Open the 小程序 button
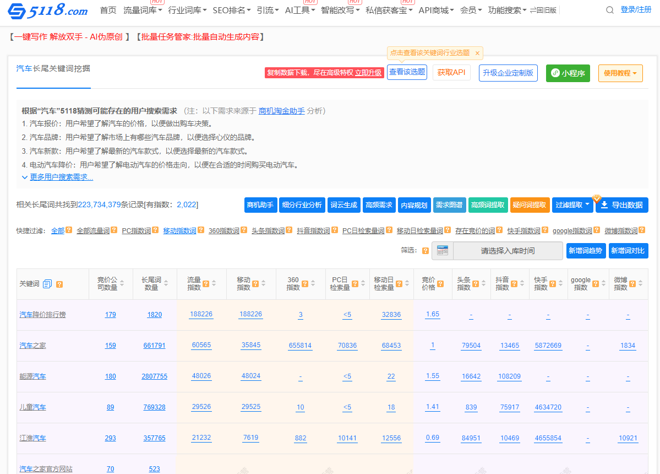 click(568, 73)
